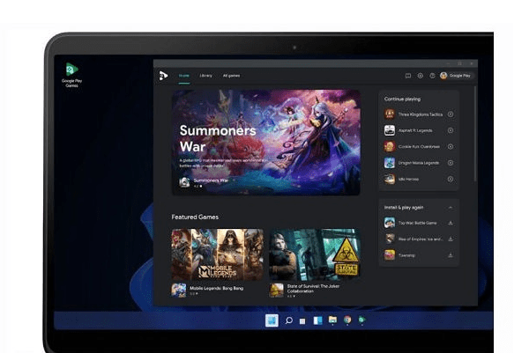Open the small Summoners War title link
This screenshot has height=353, width=514.
(211, 180)
